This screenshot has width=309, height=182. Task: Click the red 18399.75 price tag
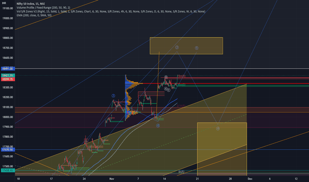click(x=8, y=79)
